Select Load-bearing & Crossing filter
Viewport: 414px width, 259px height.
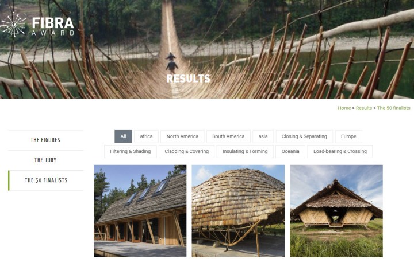pyautogui.click(x=340, y=151)
